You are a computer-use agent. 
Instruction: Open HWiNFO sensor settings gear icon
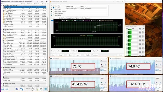[x=41, y=89]
